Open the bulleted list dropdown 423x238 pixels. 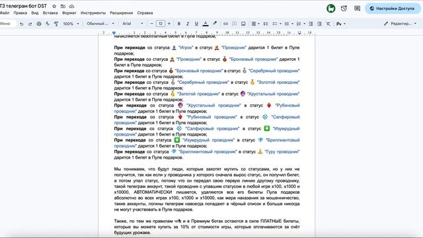click(x=289, y=24)
